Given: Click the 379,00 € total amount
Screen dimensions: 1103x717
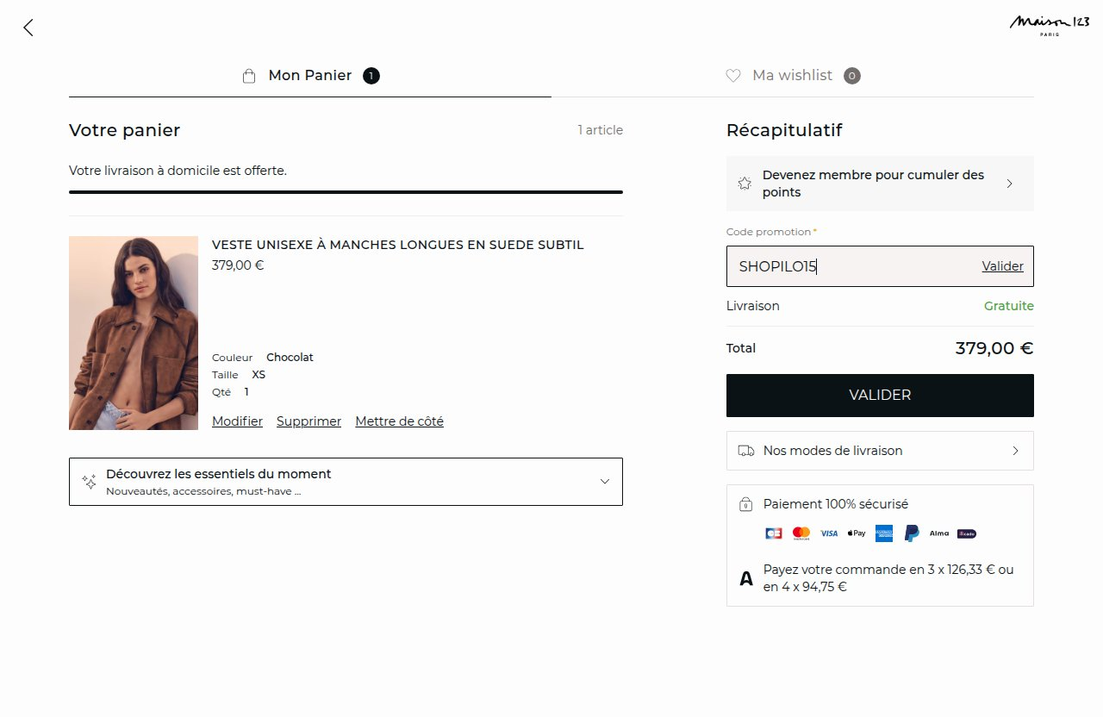Looking at the screenshot, I should (x=994, y=348).
